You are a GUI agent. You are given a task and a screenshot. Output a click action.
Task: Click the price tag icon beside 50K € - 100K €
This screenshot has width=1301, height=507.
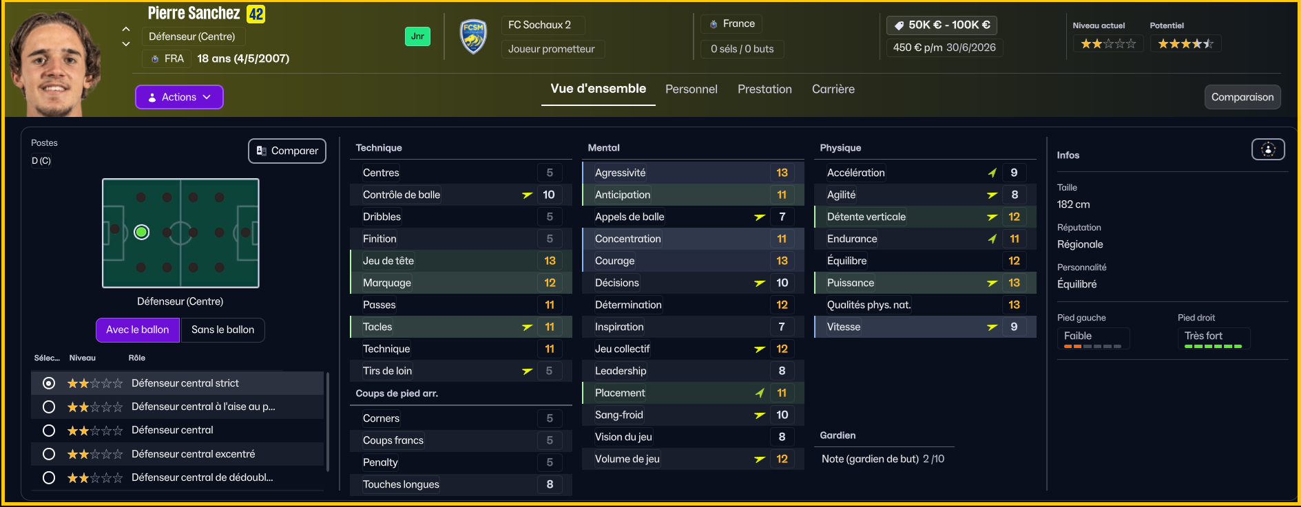click(x=898, y=25)
